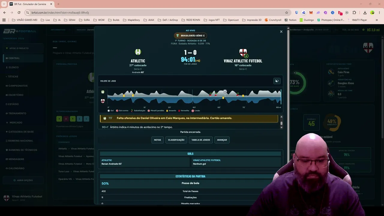
Task: Click the Abrir Opções button
Action: tap(23, 180)
